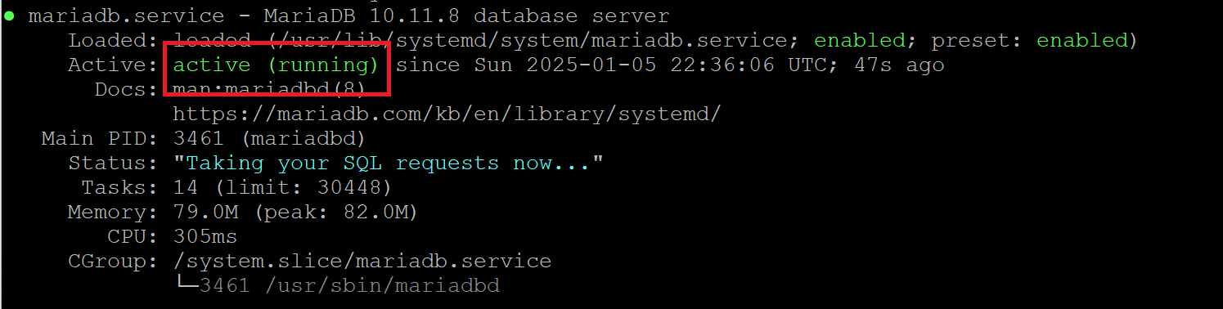Click the man:mariadbd(8) docs reference

click(x=268, y=90)
